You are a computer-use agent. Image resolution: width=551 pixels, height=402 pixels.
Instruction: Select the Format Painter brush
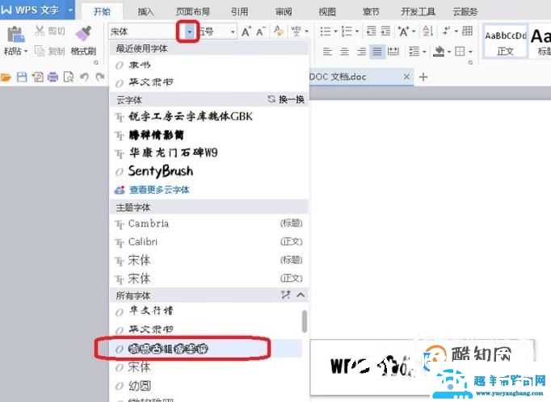[x=84, y=33]
